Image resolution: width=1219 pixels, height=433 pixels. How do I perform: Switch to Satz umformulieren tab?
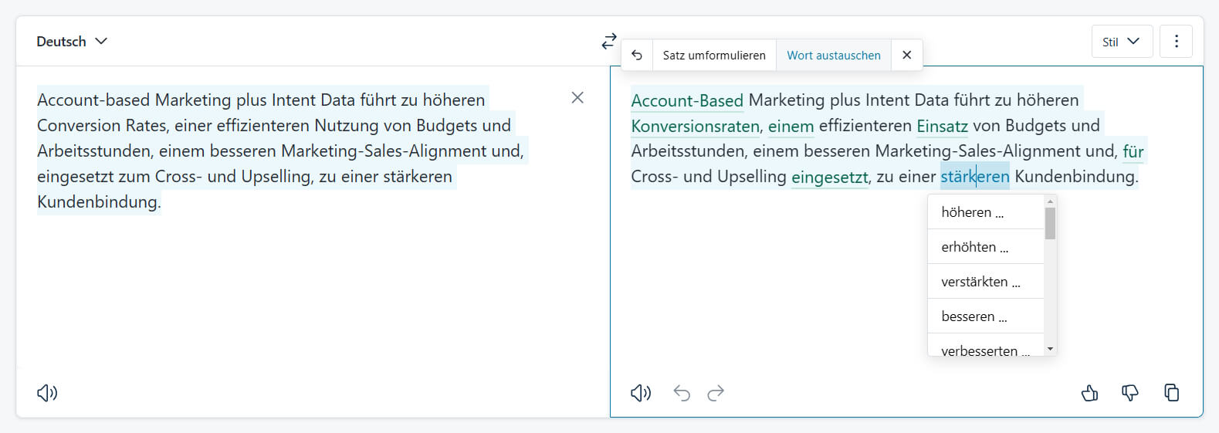714,55
